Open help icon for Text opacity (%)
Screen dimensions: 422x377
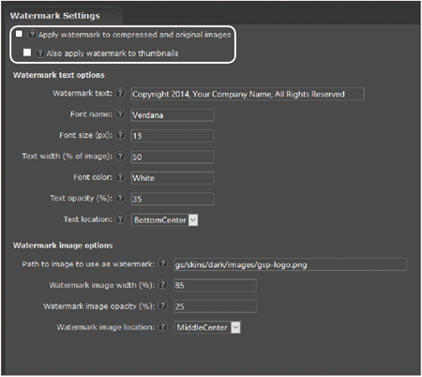click(120, 198)
